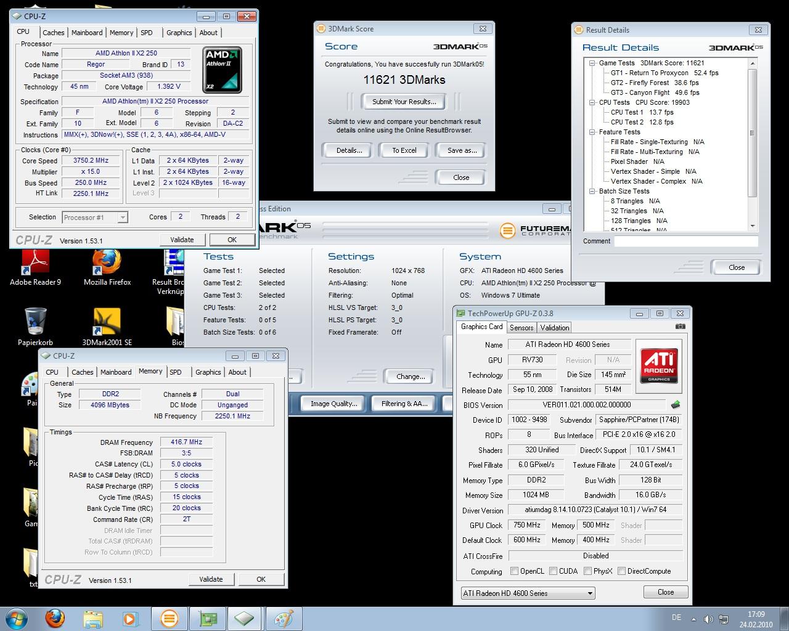Click the Save as... button

coord(462,150)
